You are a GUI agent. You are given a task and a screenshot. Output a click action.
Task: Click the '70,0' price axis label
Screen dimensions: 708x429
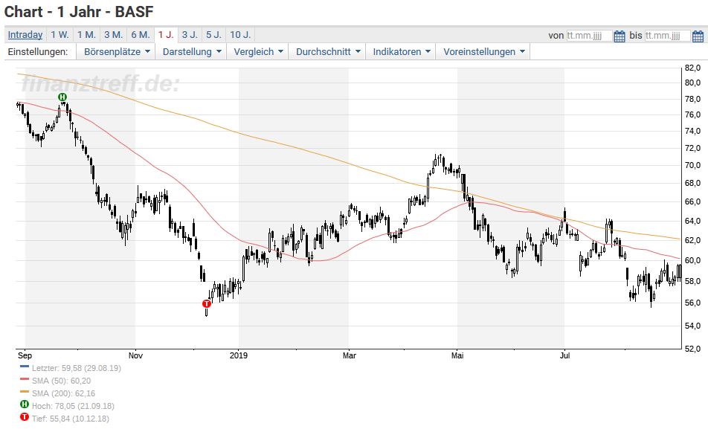692,165
